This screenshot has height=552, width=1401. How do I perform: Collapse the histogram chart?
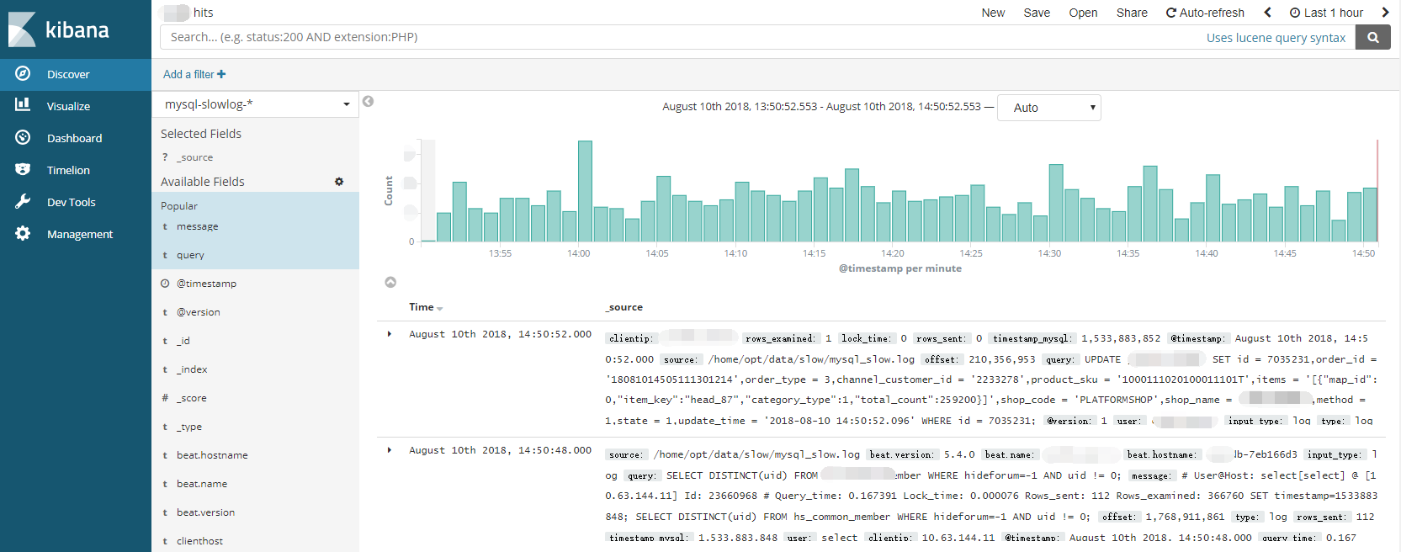390,283
